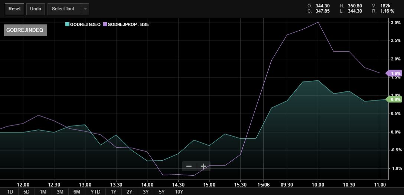Click the zoom in plus icon
Screen dimensions: 404x195
click(x=203, y=166)
